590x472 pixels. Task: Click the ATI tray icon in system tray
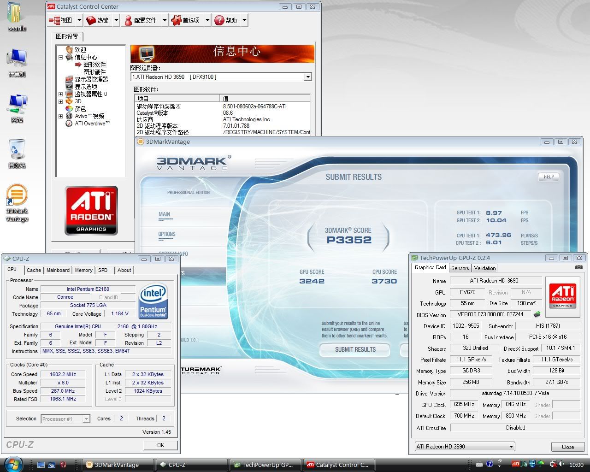pyautogui.click(x=515, y=464)
